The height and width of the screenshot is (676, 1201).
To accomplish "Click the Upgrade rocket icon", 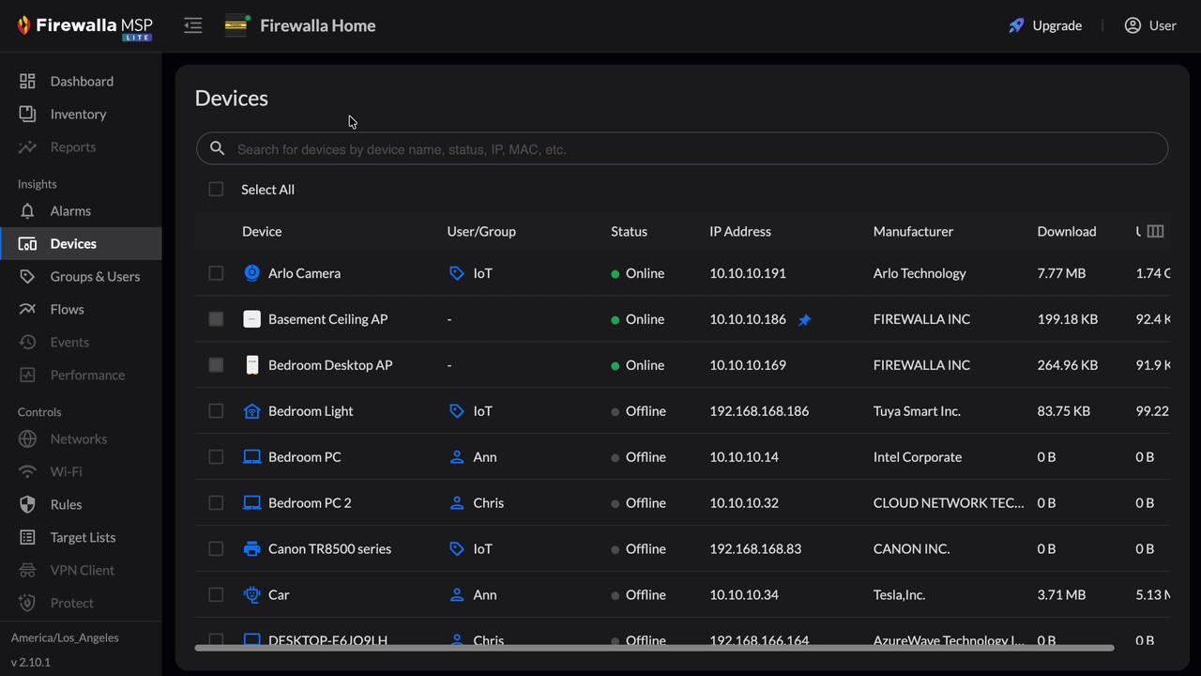I will (1016, 25).
